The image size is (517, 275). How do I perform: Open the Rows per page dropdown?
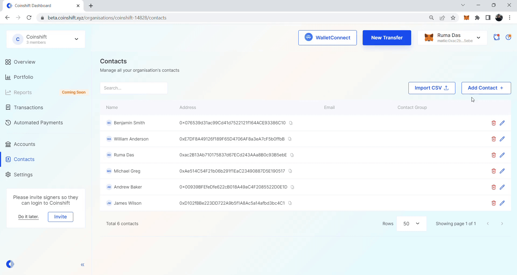(411, 224)
